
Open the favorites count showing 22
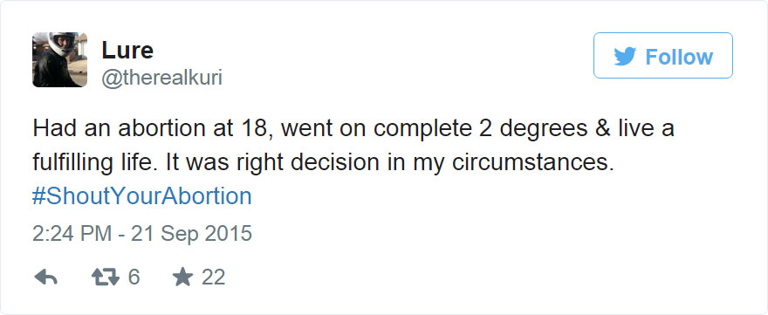[x=213, y=277]
